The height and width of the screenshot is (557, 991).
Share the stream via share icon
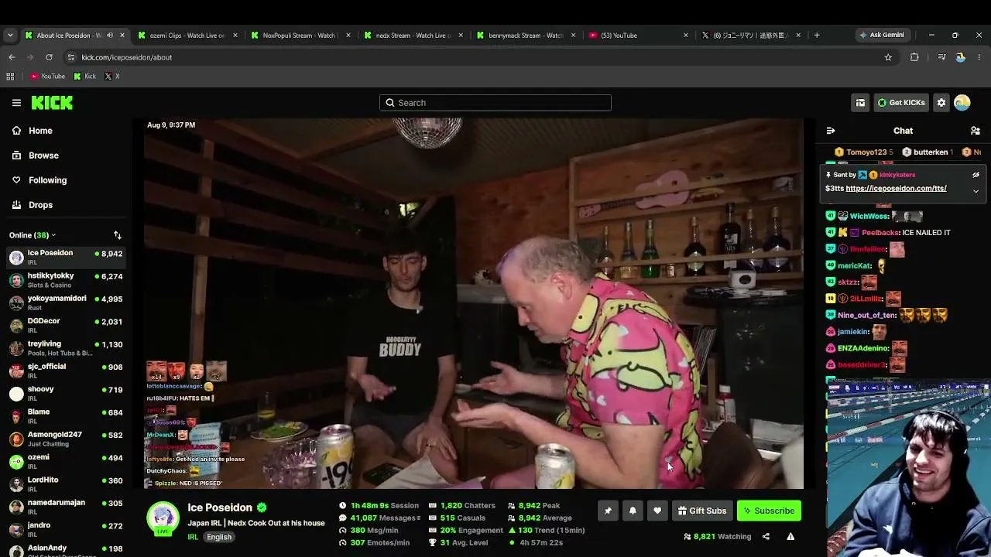click(x=766, y=537)
